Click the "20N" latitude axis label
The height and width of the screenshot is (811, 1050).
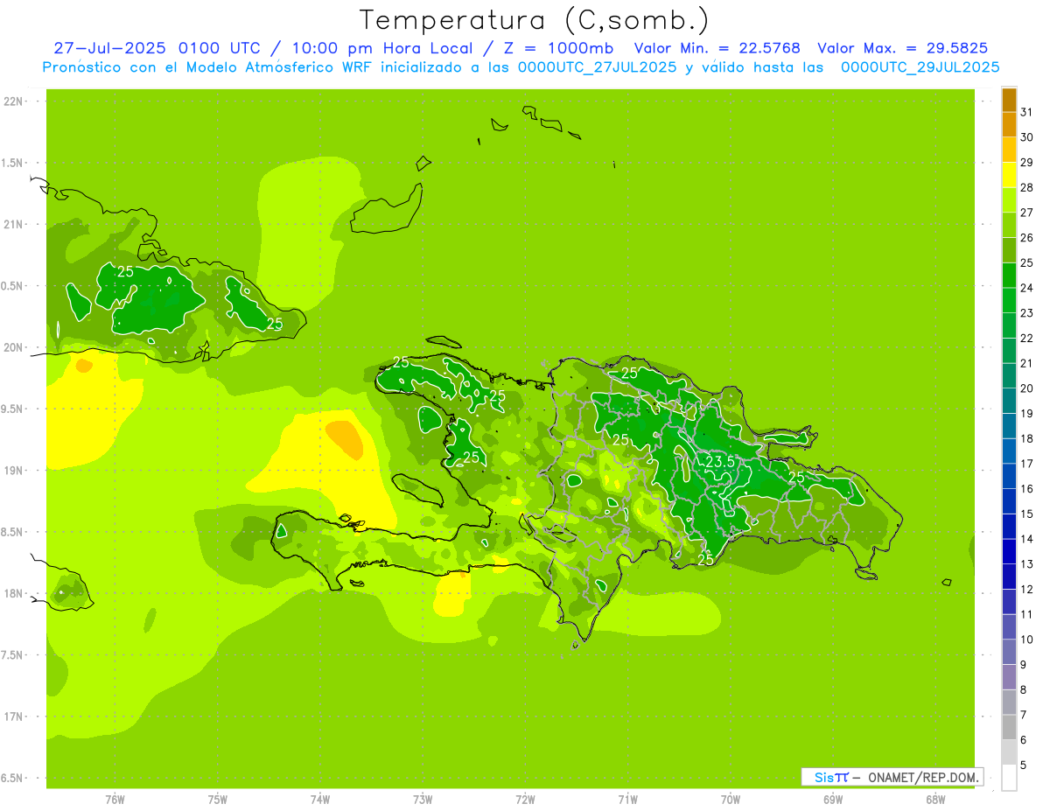click(x=12, y=348)
